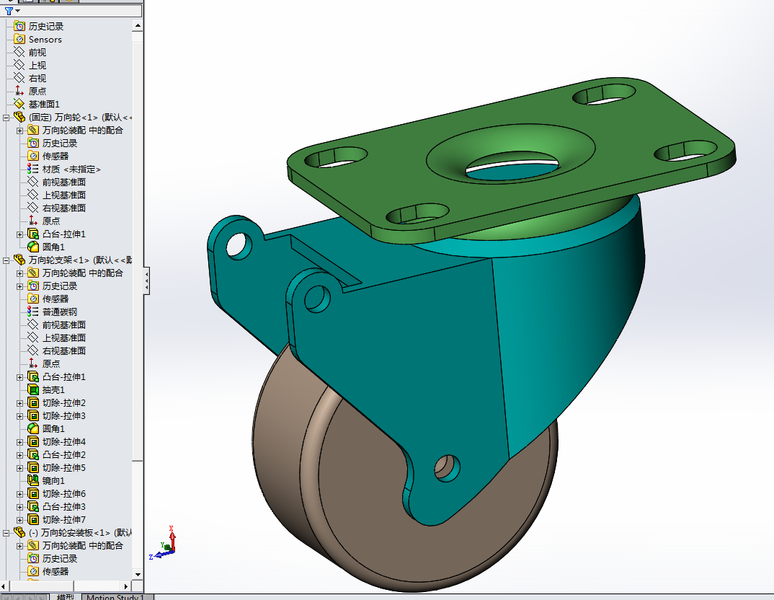Click the 普通碳钢 material icon
Image resolution: width=774 pixels, height=600 pixels.
point(33,312)
